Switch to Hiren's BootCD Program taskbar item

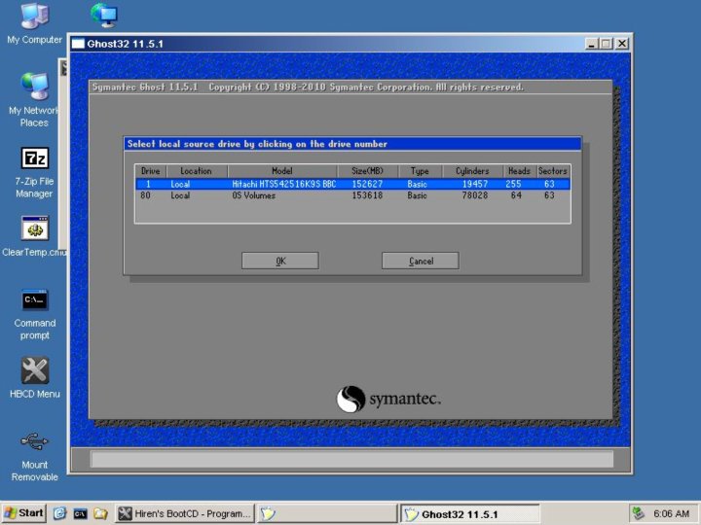[x=185, y=514]
